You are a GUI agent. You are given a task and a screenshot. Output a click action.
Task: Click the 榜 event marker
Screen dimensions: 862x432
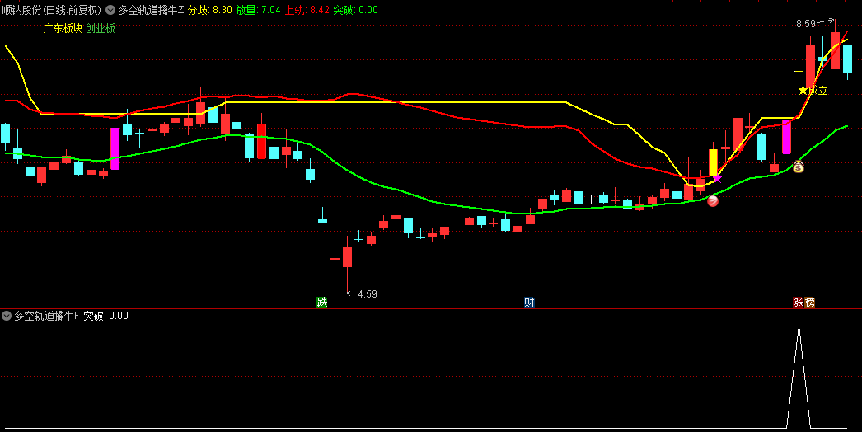pos(810,302)
